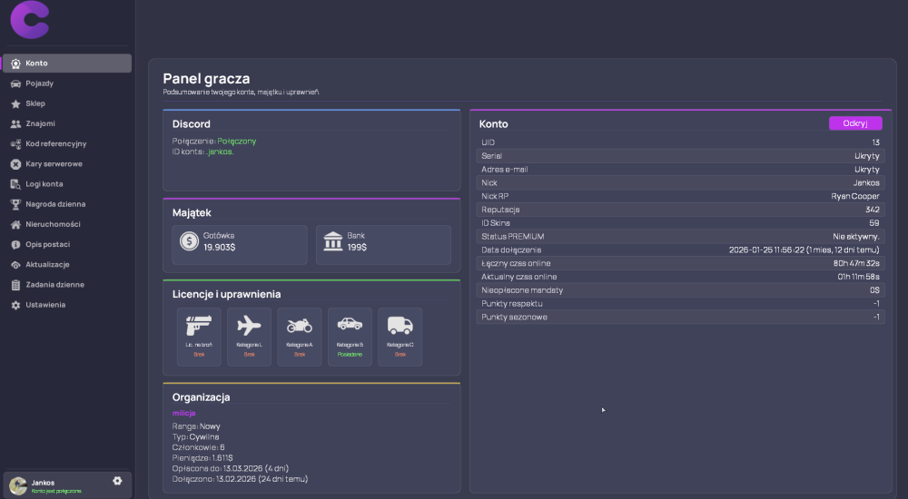
Task: Click the Pojazdy car icon
Action: 15,84
